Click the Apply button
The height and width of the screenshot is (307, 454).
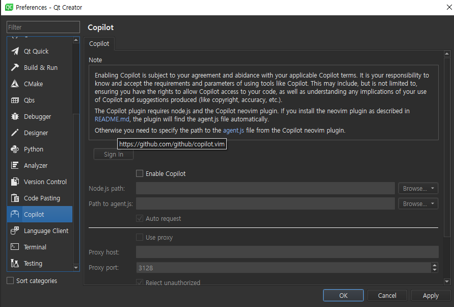pos(431,295)
